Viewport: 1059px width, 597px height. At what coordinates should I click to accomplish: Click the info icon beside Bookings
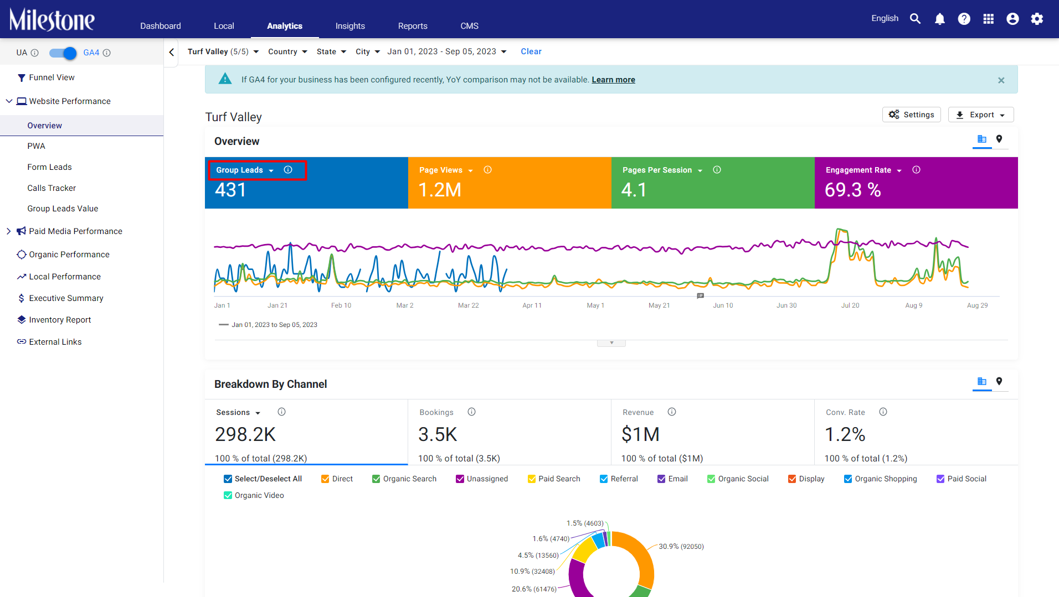[472, 412]
